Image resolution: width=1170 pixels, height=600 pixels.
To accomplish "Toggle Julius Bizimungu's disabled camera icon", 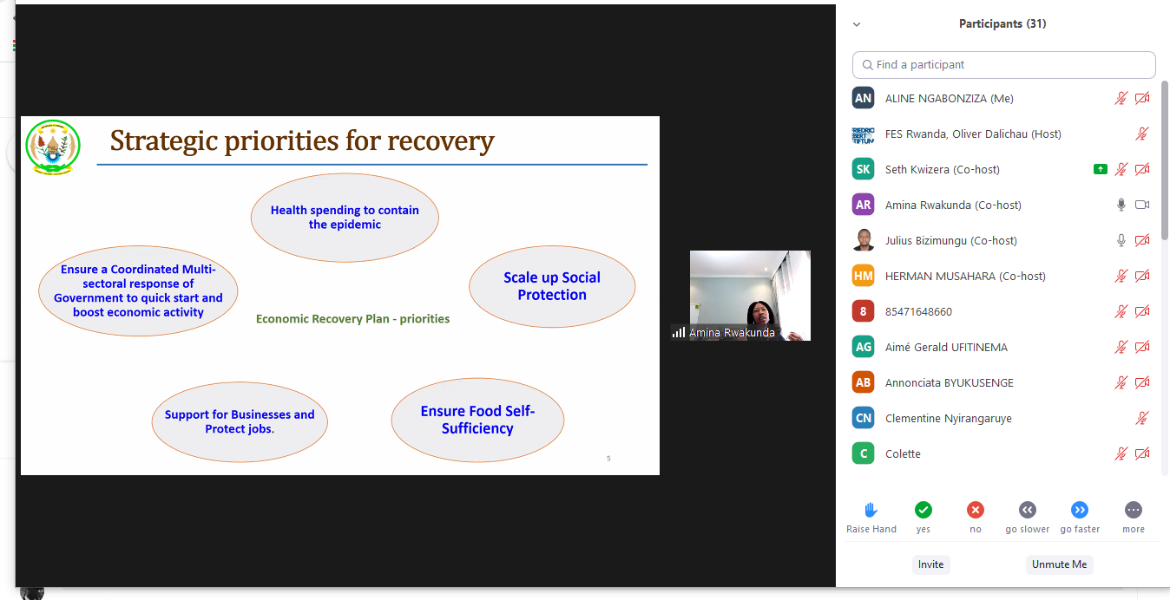I will 1142,241.
